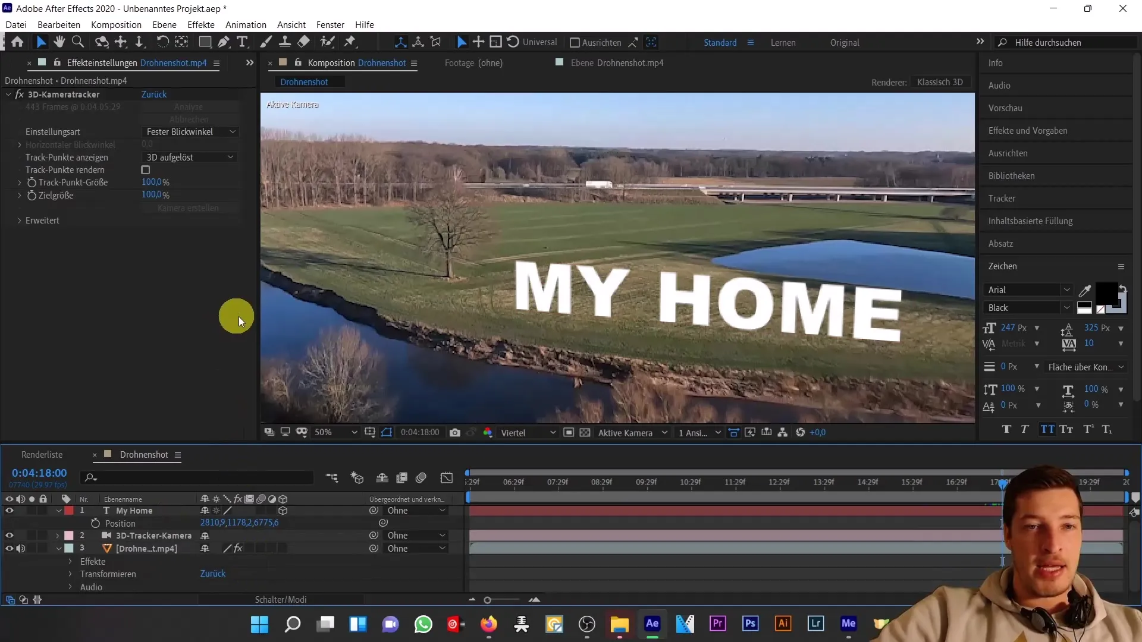Enable frame blending for timeline
The height and width of the screenshot is (642, 1142).
click(402, 478)
